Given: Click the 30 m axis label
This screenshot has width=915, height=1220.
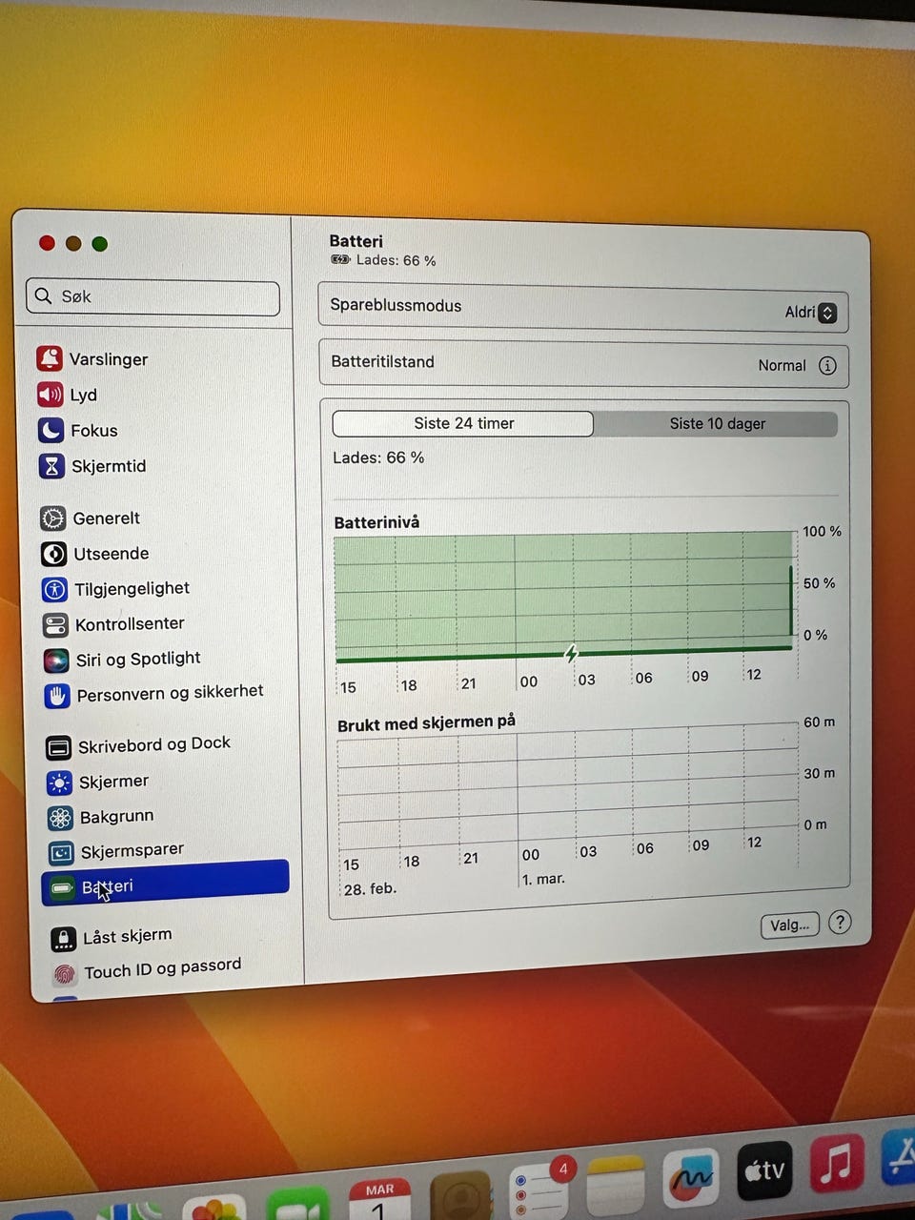Looking at the screenshot, I should click(819, 773).
